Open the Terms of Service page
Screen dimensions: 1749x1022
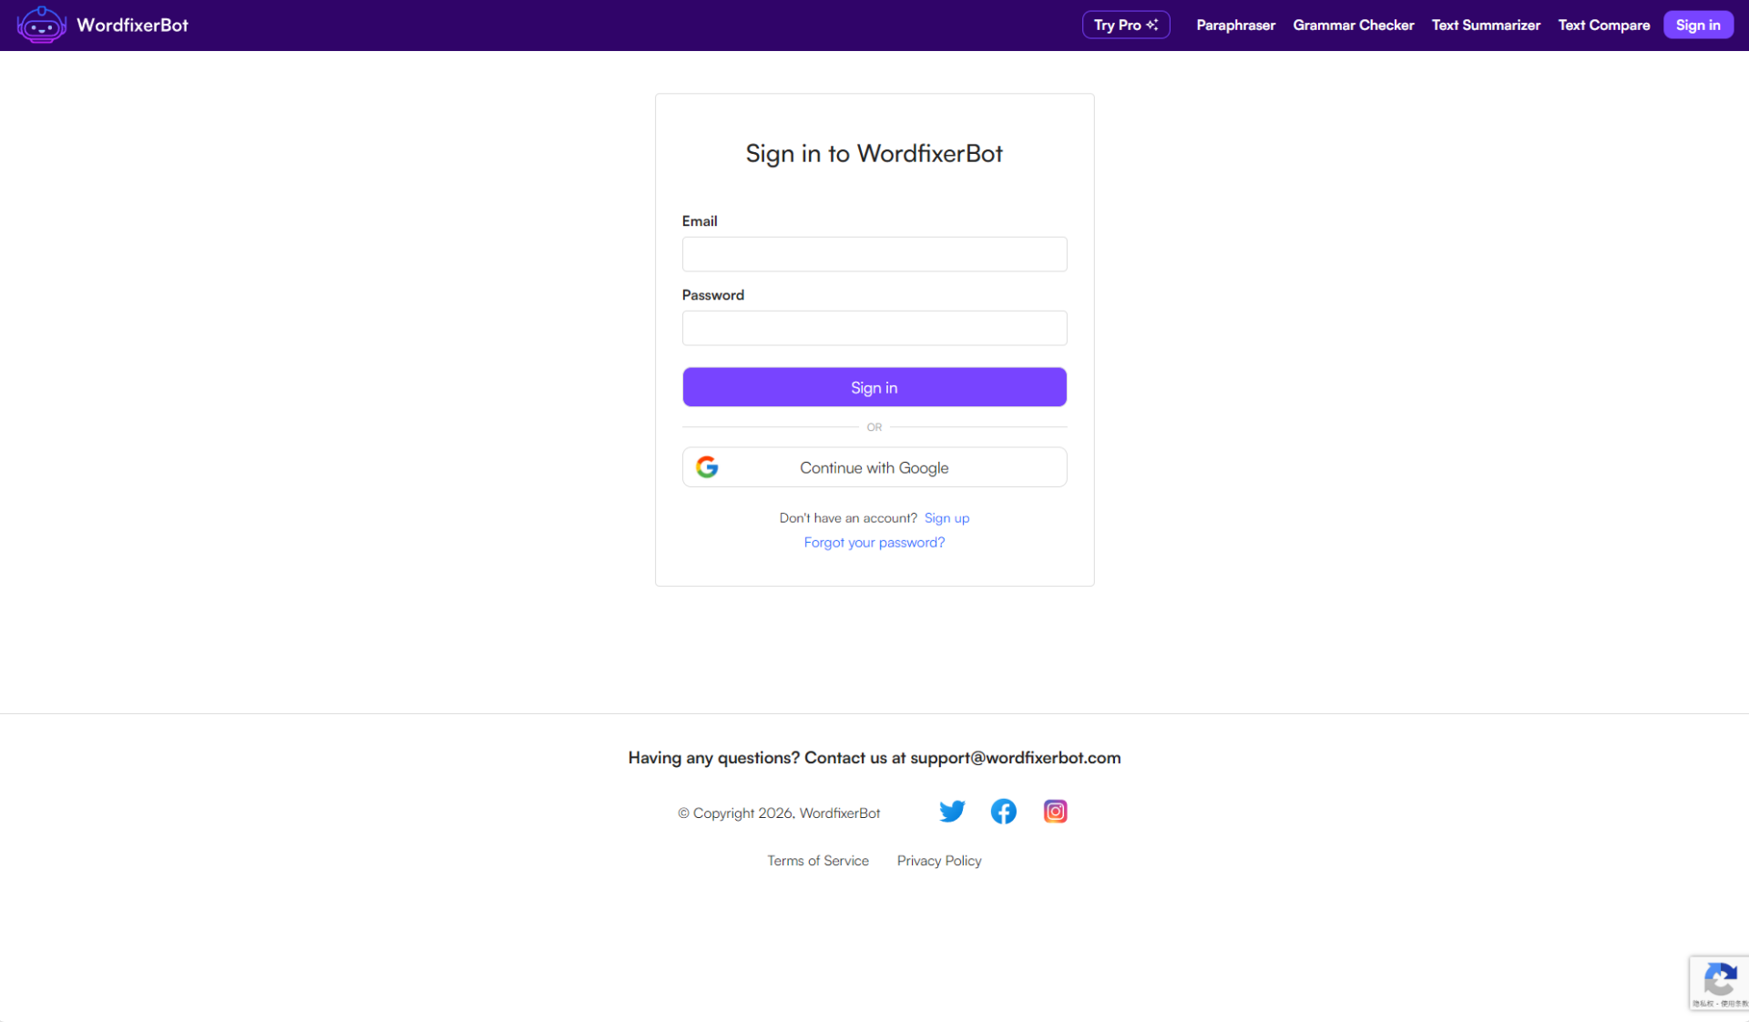[818, 860]
